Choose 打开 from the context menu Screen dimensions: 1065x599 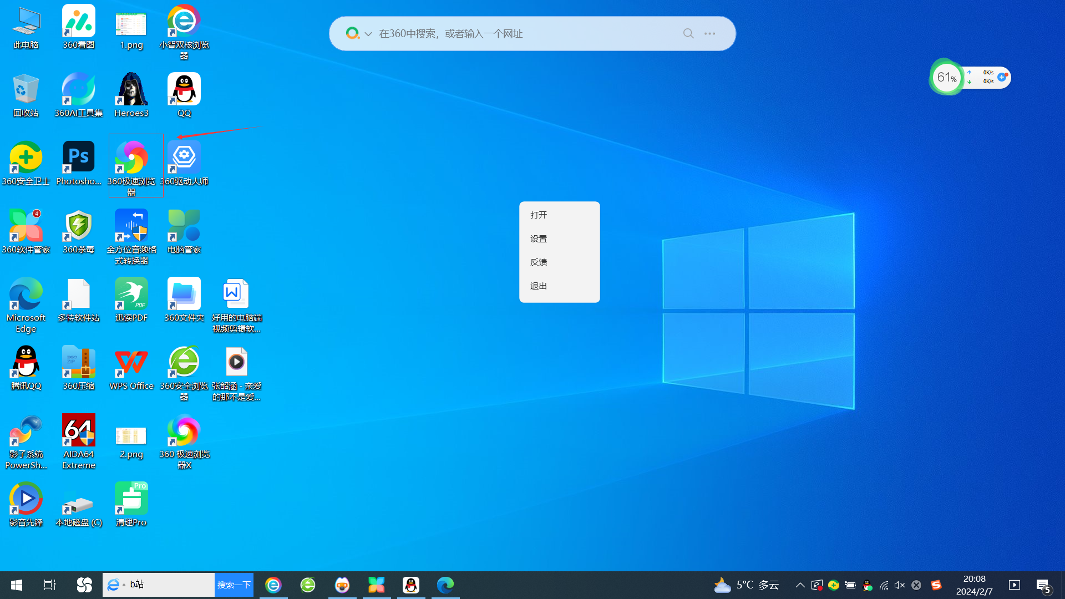[559, 215]
